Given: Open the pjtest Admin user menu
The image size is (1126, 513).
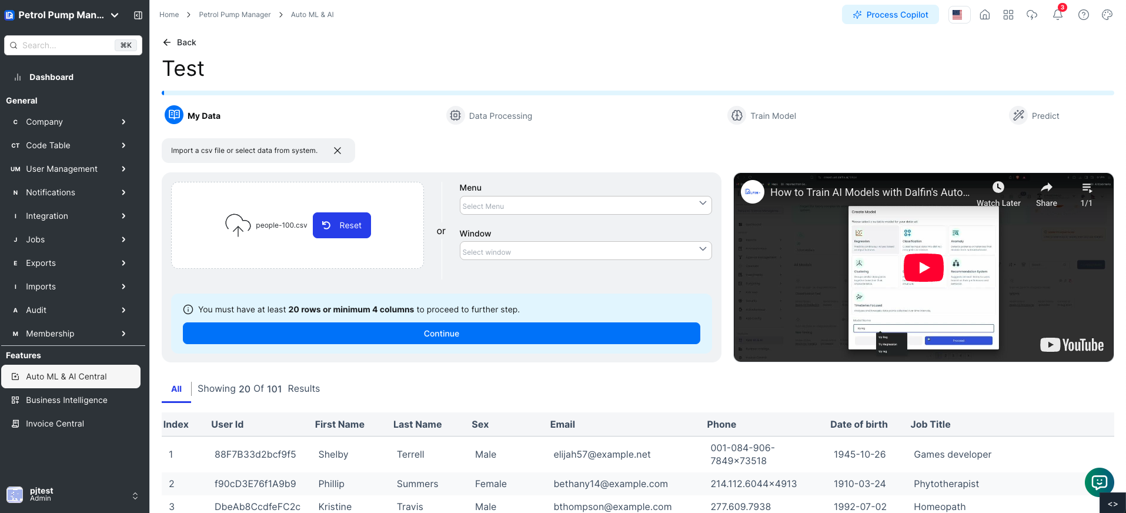Looking at the screenshot, I should (73, 495).
